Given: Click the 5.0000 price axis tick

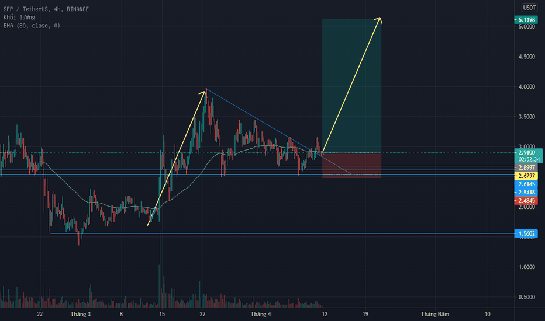Looking at the screenshot, I should [x=526, y=27].
